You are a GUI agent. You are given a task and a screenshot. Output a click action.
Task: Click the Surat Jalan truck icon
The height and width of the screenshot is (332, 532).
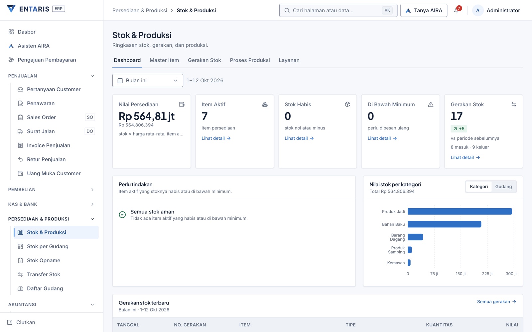[20, 131]
